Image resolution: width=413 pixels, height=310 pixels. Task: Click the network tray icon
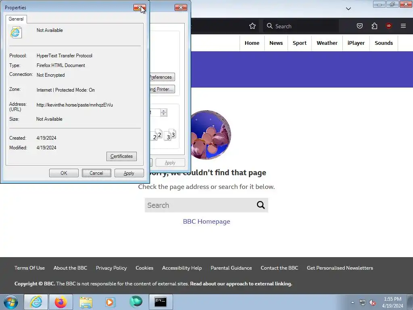point(363,302)
